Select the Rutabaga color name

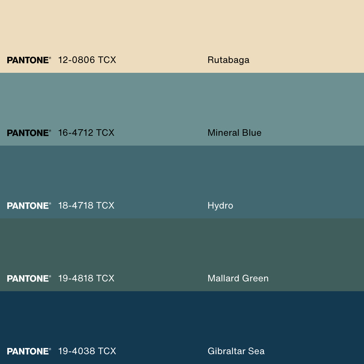228,60
